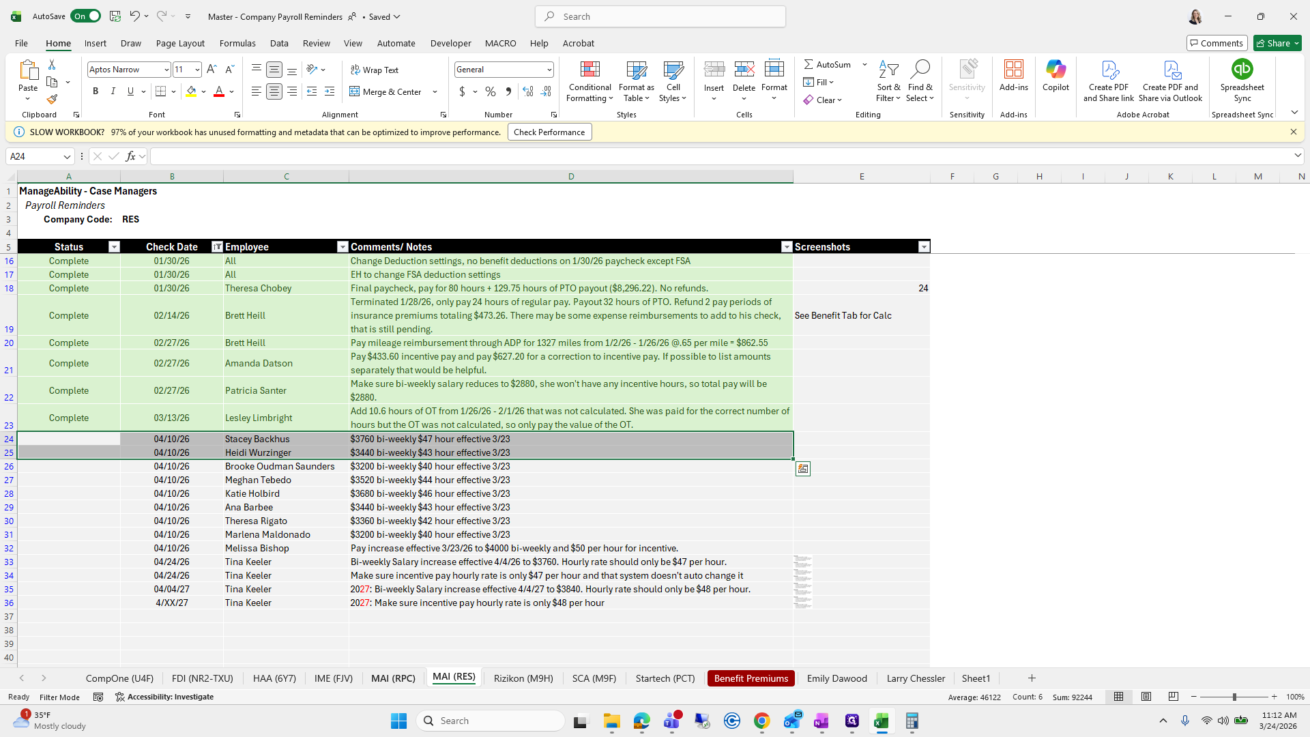The height and width of the screenshot is (737, 1310).
Task: Switch to the Benefit Premiums sheet tab
Action: click(x=751, y=678)
